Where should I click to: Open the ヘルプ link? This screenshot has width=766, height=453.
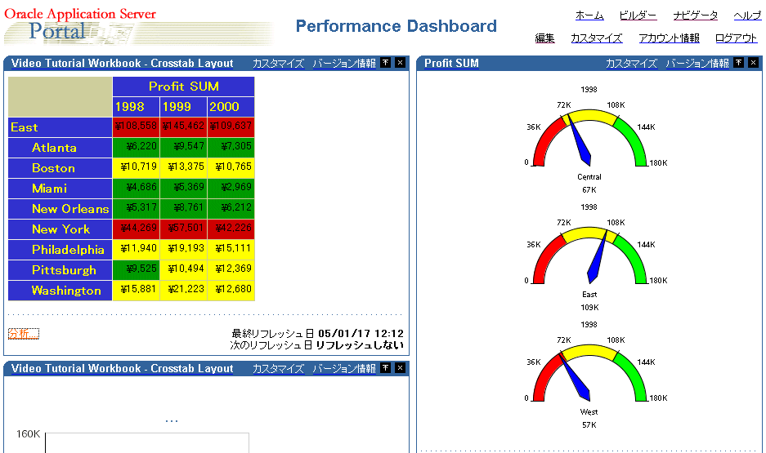pos(747,16)
